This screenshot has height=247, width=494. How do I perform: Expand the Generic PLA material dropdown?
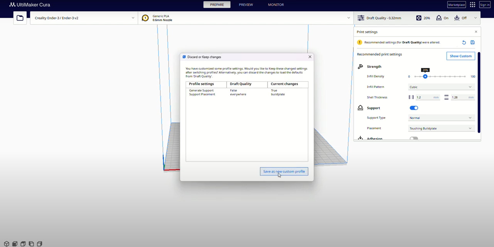point(246,18)
